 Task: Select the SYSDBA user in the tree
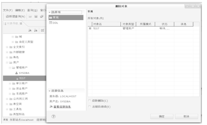coord(24,73)
